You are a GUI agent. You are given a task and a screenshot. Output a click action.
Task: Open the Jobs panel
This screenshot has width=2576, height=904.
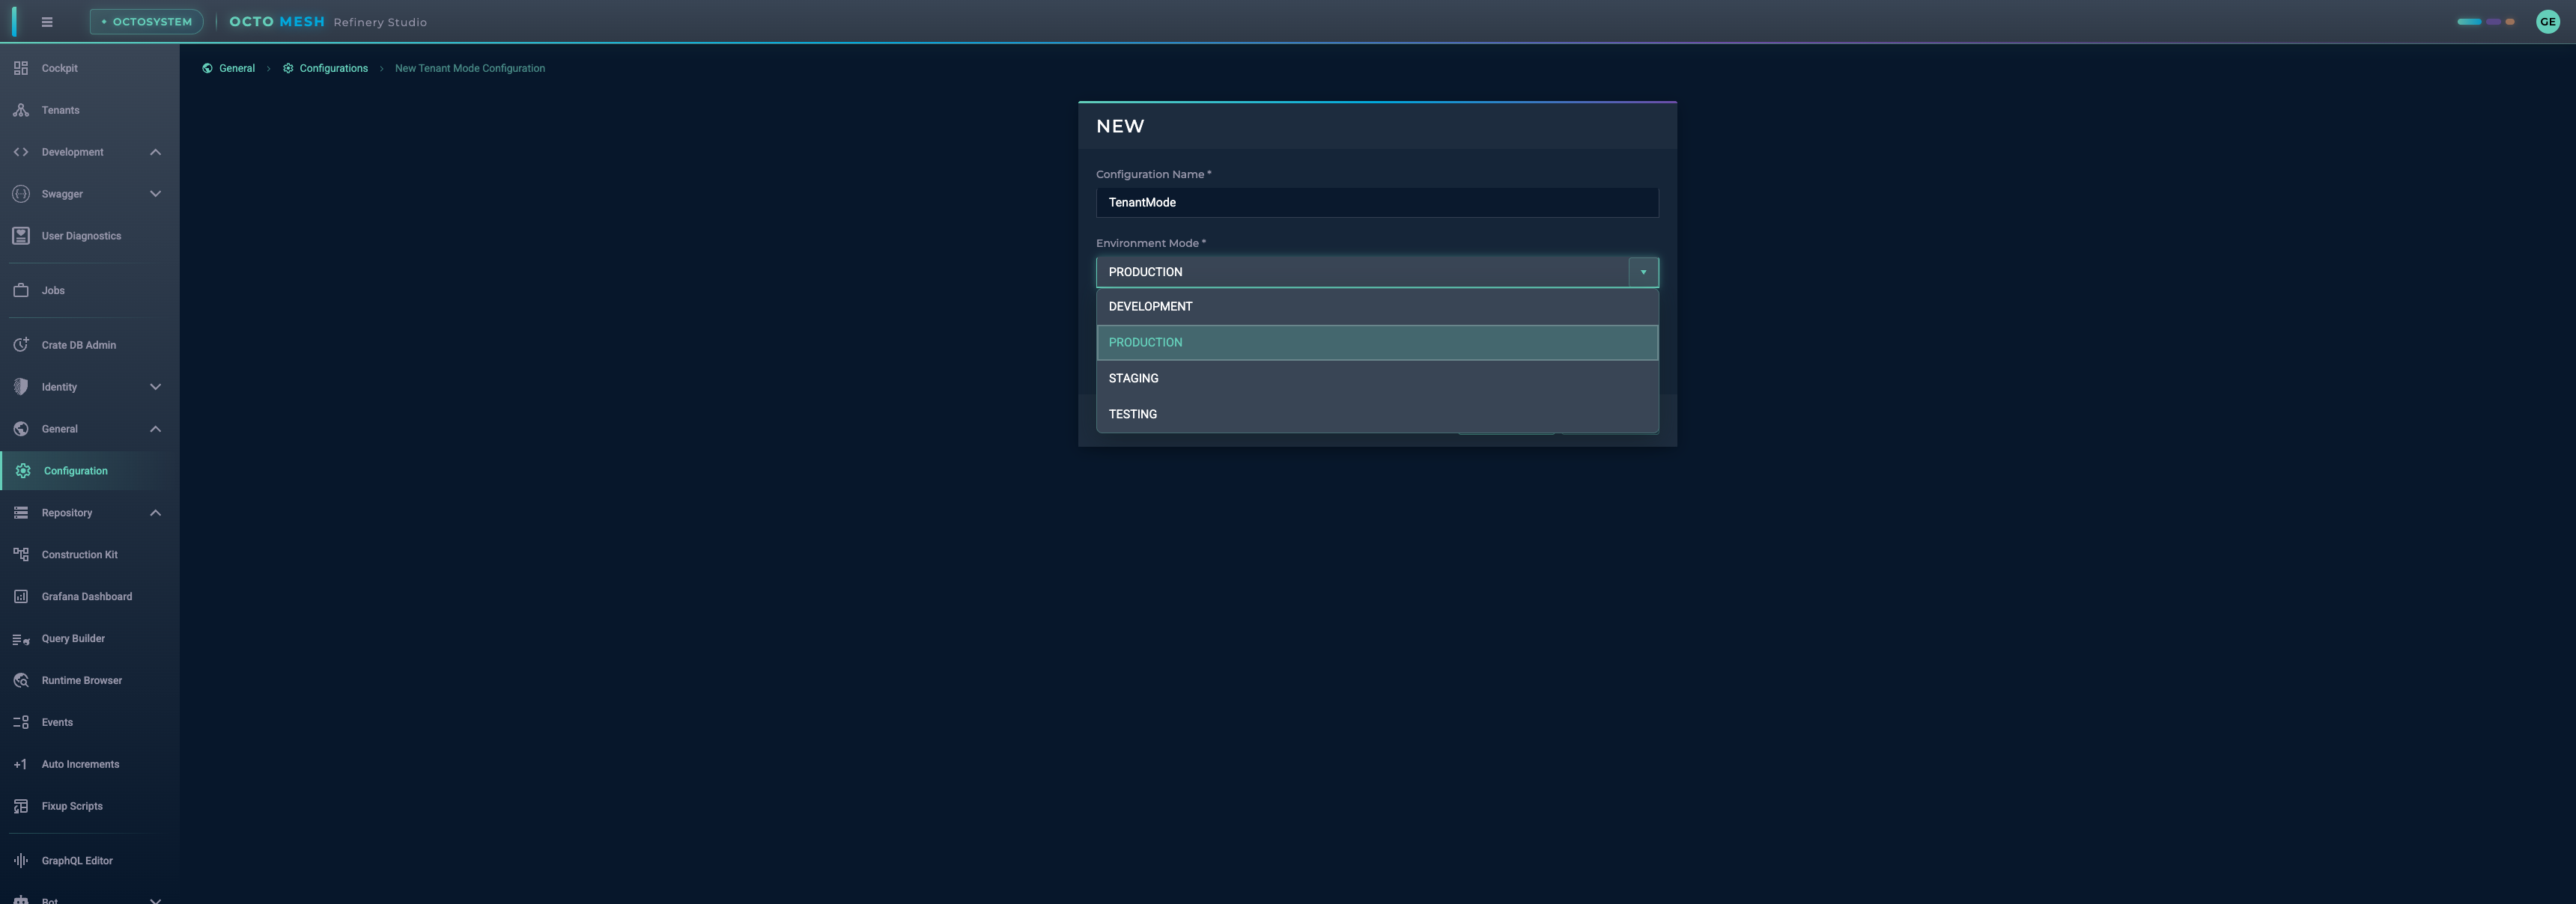pos(54,290)
